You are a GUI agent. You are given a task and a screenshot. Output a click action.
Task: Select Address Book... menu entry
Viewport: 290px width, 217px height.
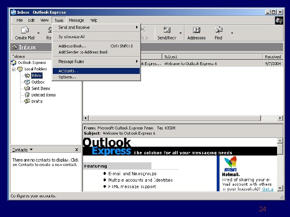(96, 46)
